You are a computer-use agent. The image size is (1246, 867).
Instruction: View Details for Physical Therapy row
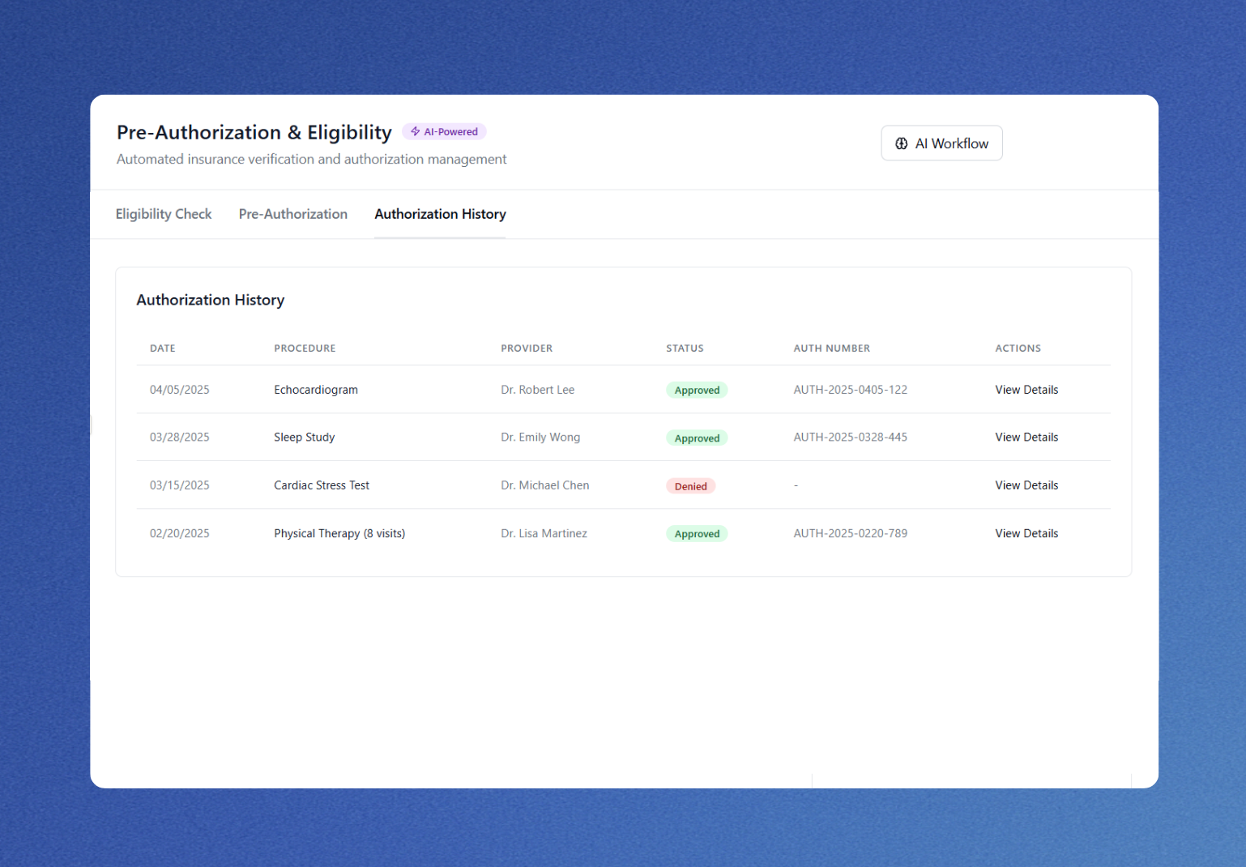click(x=1026, y=533)
